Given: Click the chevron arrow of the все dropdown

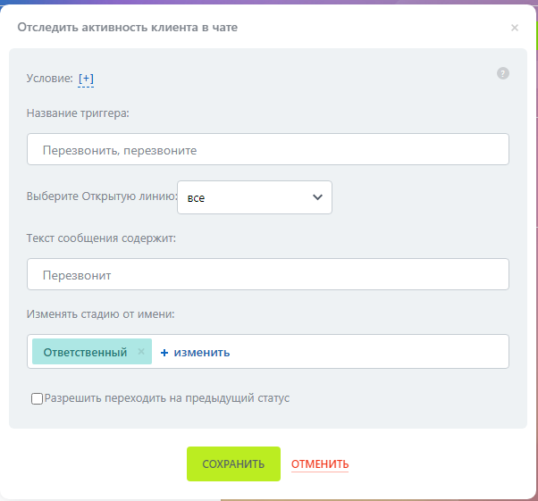Looking at the screenshot, I should pos(317,197).
